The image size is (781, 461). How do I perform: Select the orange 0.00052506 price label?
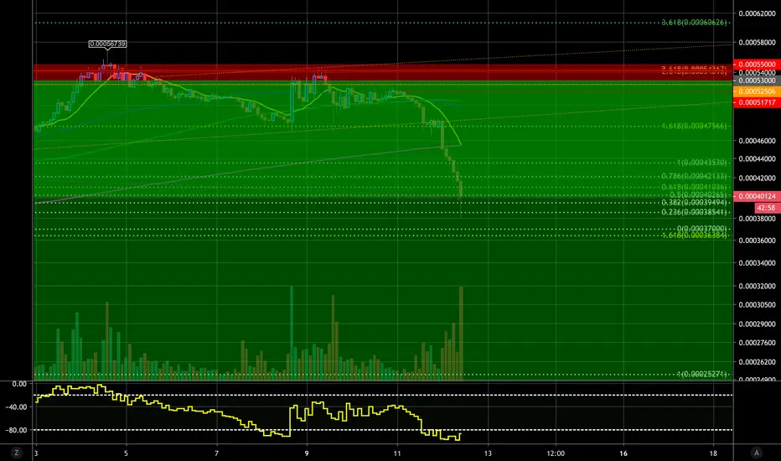(757, 91)
